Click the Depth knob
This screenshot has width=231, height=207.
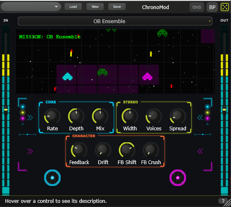pos(76,116)
